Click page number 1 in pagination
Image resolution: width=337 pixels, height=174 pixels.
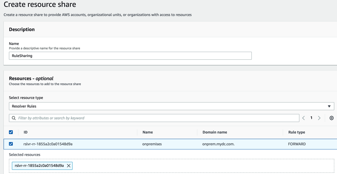[311, 118]
